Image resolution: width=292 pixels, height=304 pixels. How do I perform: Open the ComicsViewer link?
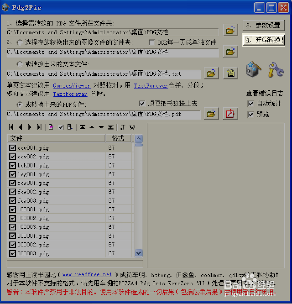click(x=72, y=85)
